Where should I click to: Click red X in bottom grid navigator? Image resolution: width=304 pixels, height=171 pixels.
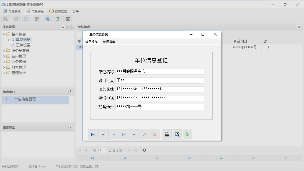(285, 158)
